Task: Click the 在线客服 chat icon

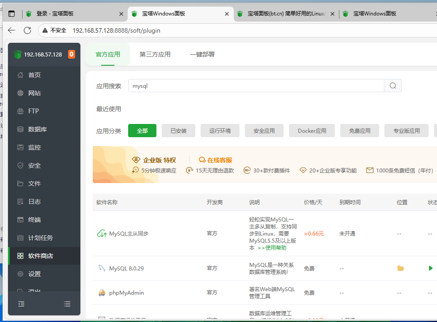Action: tap(202, 160)
